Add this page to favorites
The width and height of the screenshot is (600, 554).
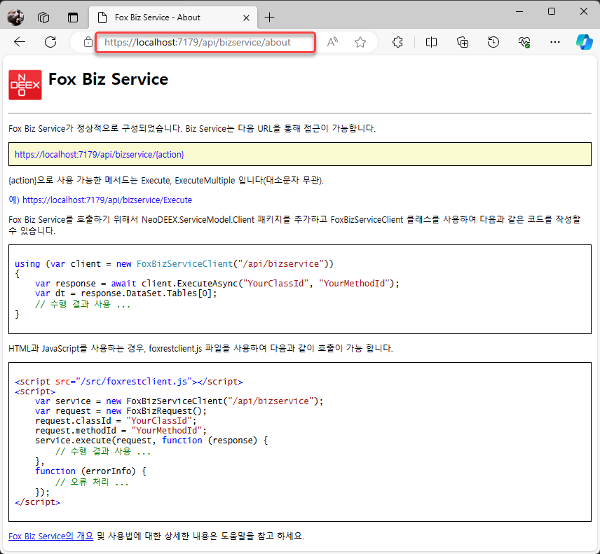point(360,42)
